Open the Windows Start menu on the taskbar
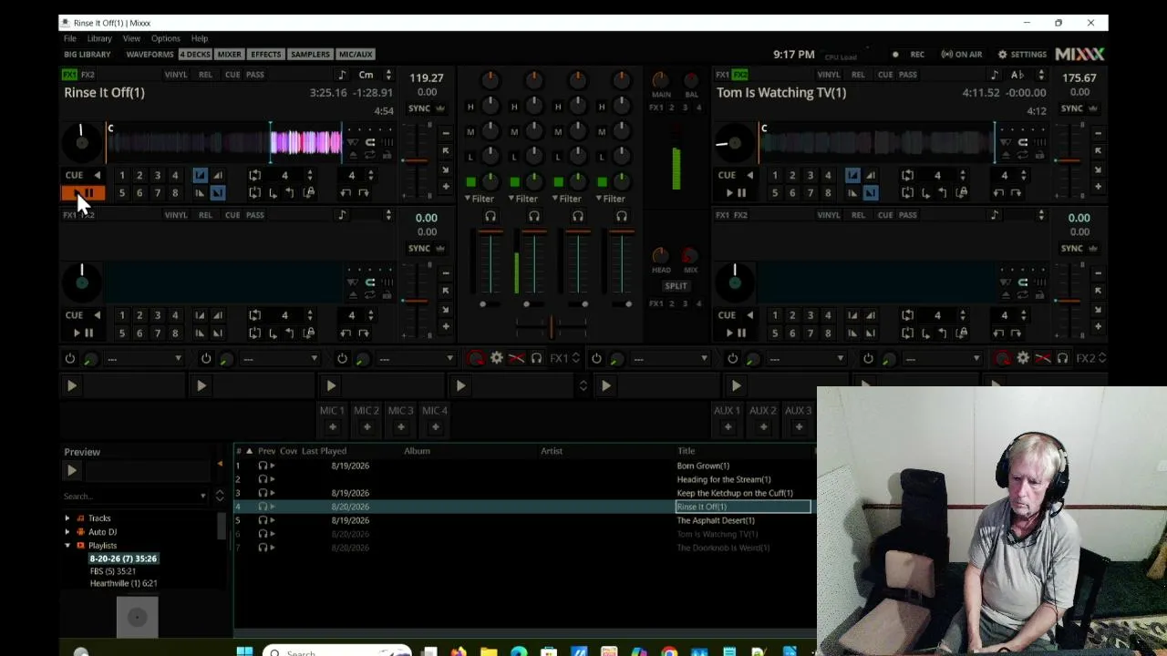The image size is (1167, 656). (x=244, y=652)
